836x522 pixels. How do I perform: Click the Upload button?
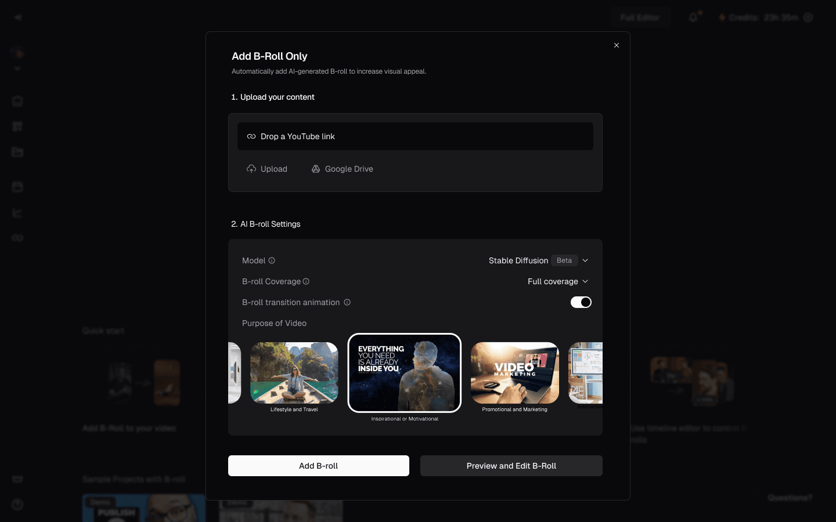pyautogui.click(x=267, y=169)
